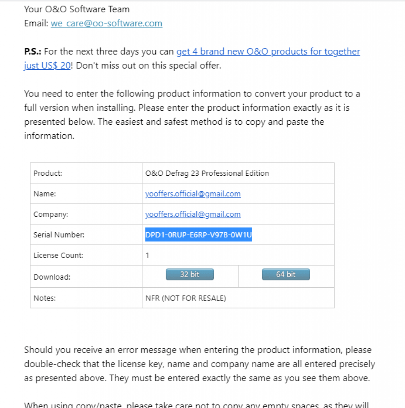405x408 pixels.
Task: Click the 'Company:' row label
Action: 51,214
